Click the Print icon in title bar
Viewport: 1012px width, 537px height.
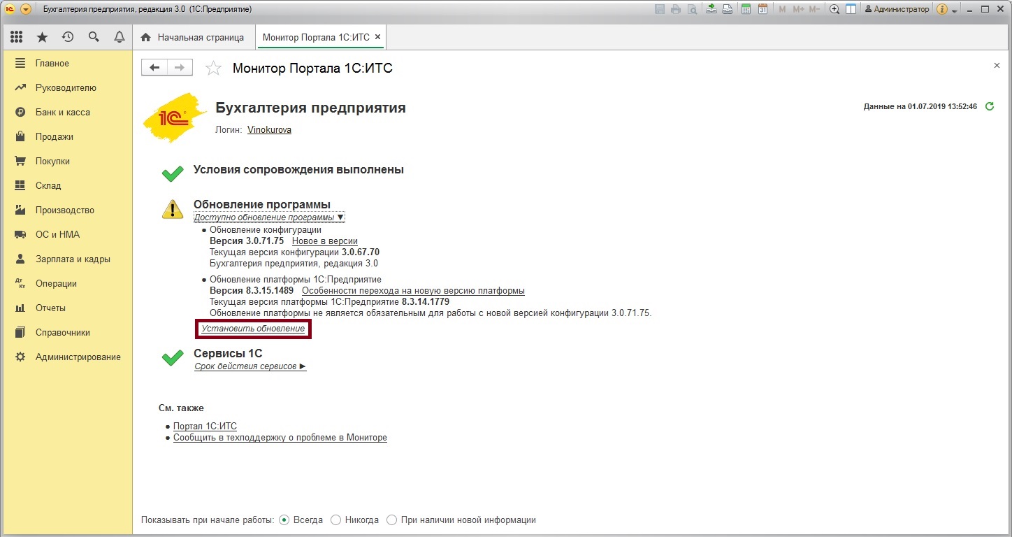tap(676, 9)
